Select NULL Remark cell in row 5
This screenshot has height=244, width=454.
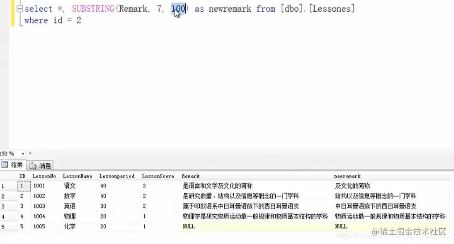coord(189,226)
